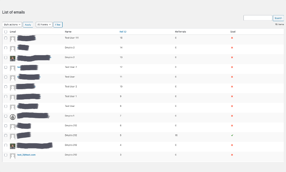
Task: Toggle the select-all checkbox in table header
Action: coord(6,32)
